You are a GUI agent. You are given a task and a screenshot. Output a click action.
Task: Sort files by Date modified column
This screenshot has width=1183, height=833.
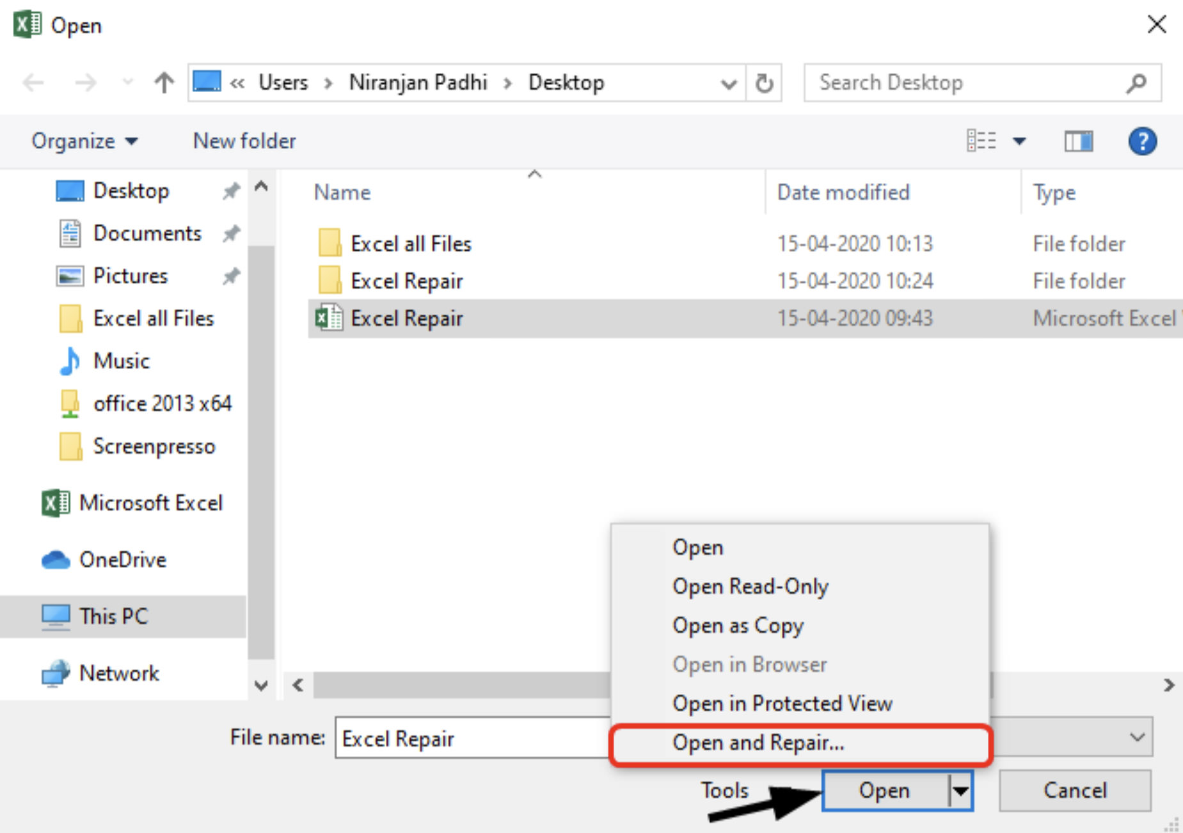click(x=843, y=192)
